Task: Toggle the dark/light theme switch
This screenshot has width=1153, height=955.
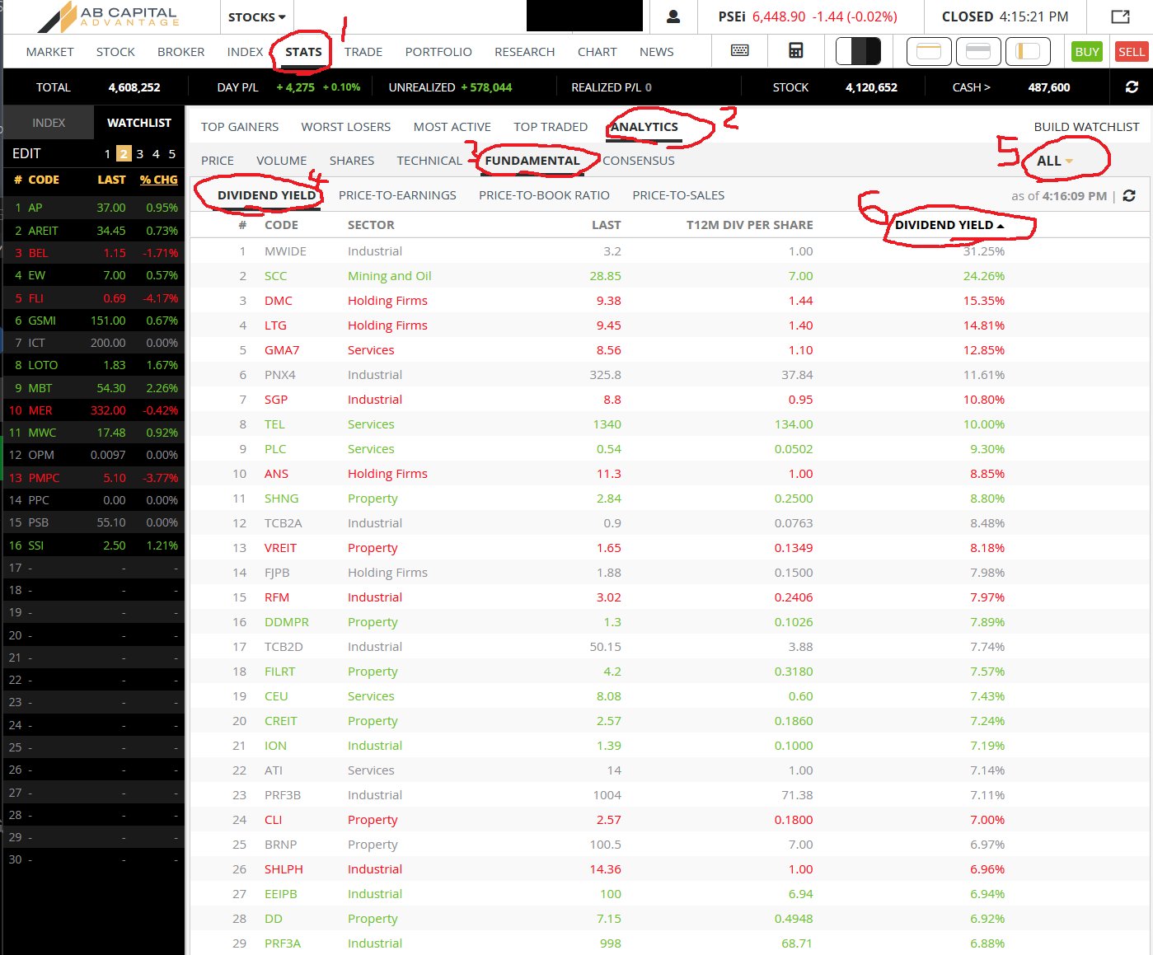Action: point(859,51)
